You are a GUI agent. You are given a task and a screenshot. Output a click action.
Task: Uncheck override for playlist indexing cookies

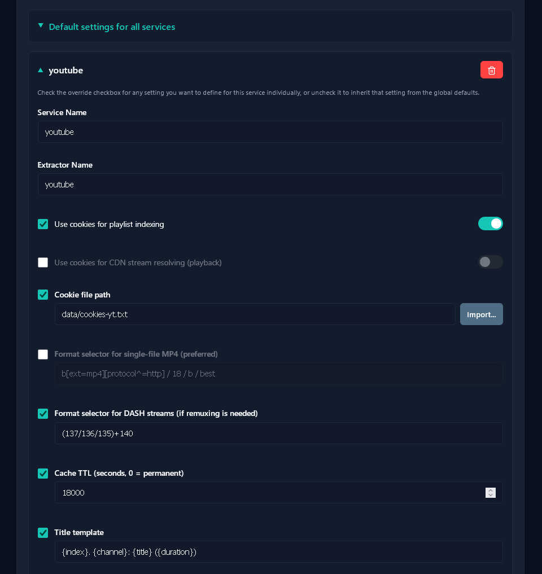[x=43, y=224]
